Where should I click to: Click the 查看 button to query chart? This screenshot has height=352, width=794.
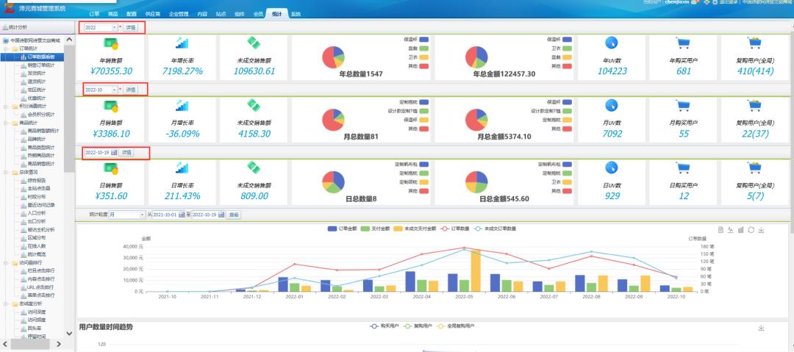click(x=234, y=215)
